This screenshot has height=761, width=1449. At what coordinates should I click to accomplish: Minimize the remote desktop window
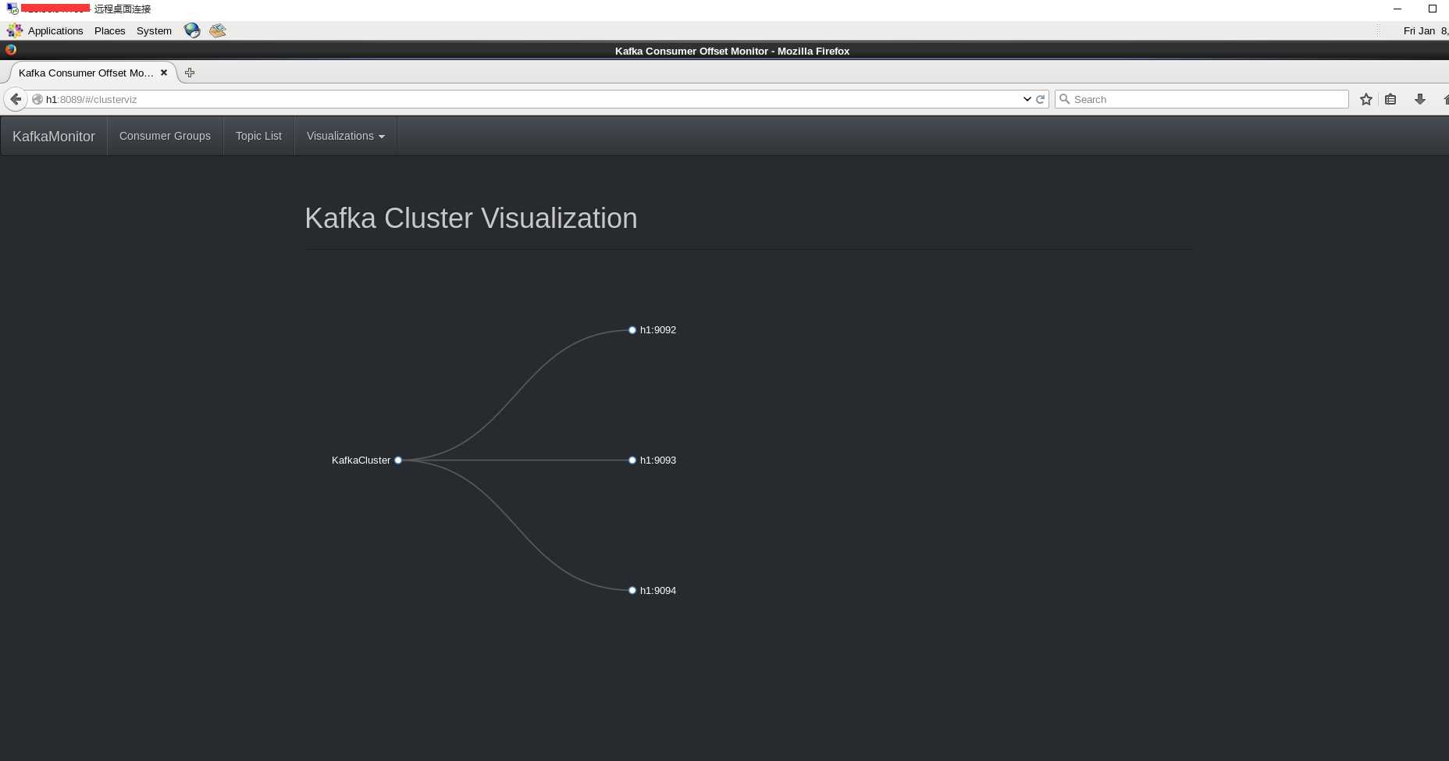tap(1397, 9)
